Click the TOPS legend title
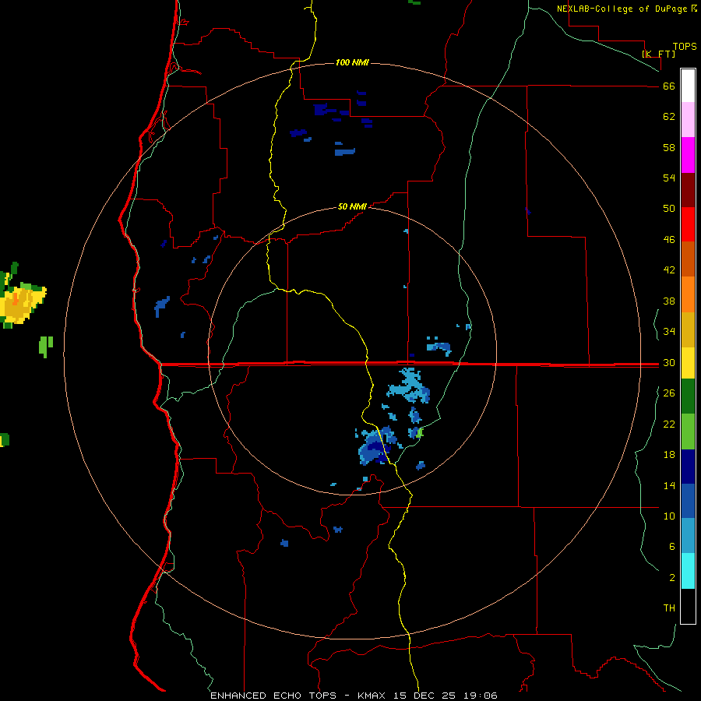Image resolution: width=701 pixels, height=701 pixels. [685, 46]
